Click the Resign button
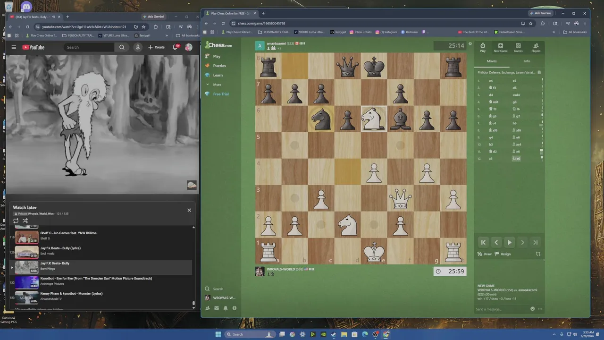 point(503,254)
